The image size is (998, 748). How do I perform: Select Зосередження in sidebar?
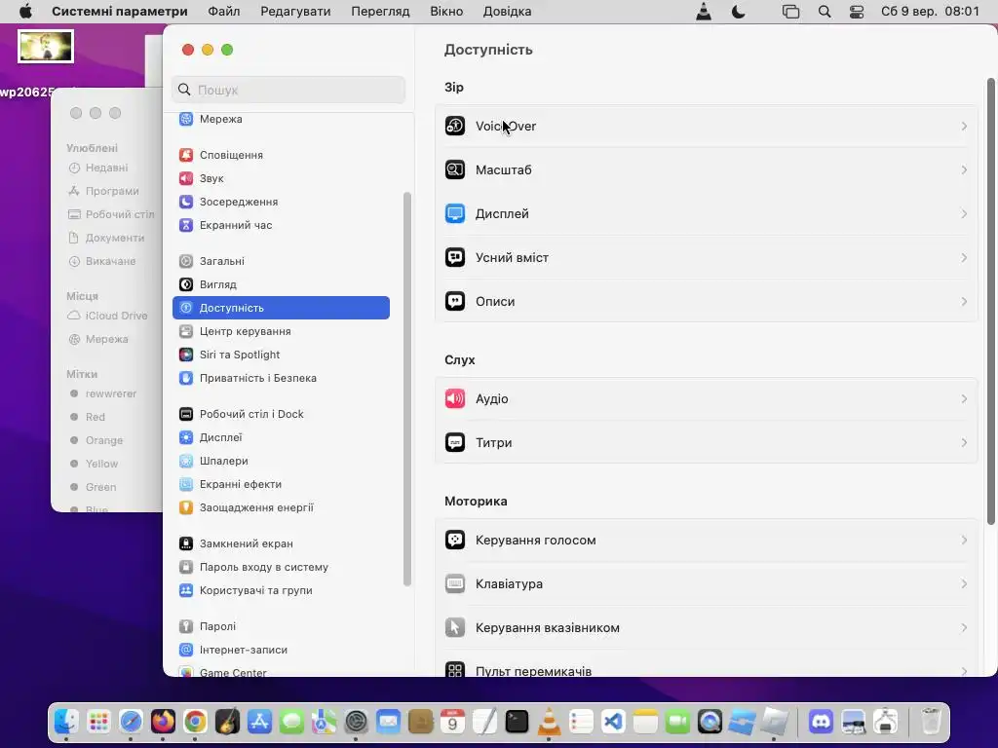281,202
